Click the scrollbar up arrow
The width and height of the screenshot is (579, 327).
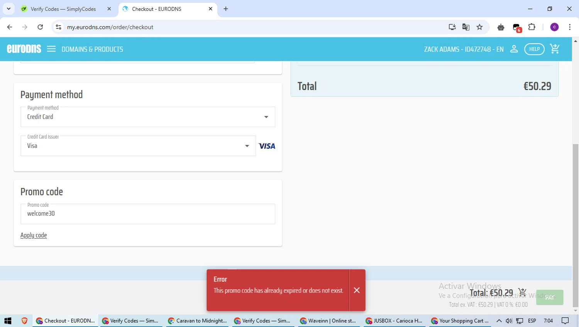coord(576,41)
